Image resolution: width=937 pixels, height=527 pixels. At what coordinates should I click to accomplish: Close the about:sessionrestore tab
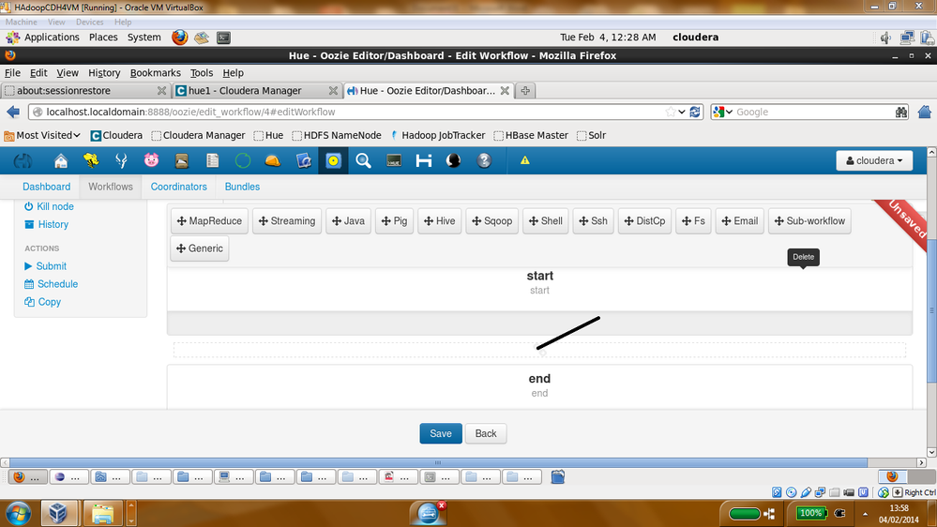161,91
